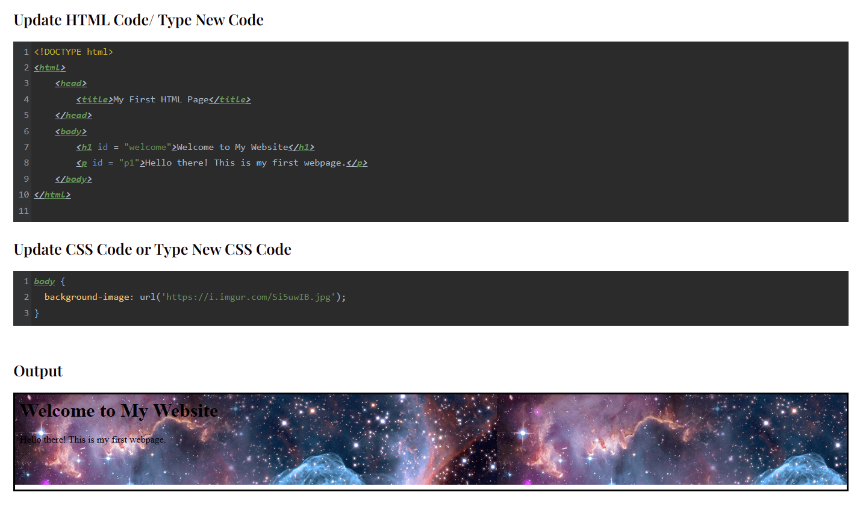Click the h1 welcome id attribute
The height and width of the screenshot is (507, 863).
tap(147, 146)
